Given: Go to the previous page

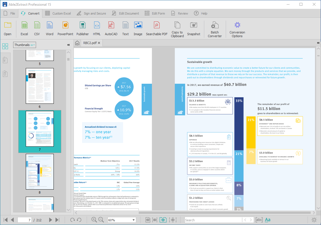Looking at the screenshot, I should [x=12, y=220].
